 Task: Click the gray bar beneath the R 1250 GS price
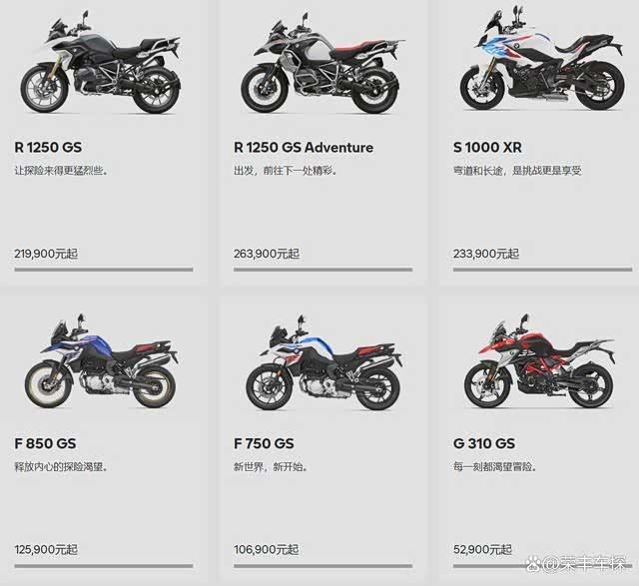tap(104, 270)
